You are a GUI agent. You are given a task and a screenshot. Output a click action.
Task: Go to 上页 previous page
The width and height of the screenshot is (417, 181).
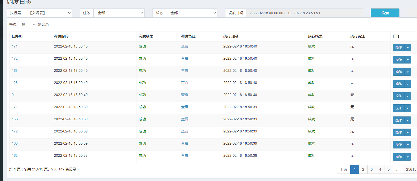pyautogui.click(x=344, y=169)
